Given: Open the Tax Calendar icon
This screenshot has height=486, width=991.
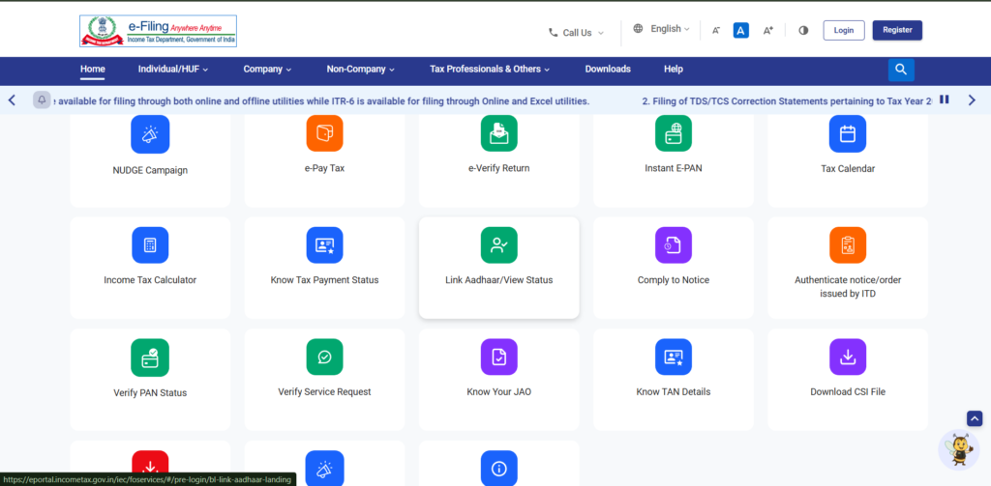Looking at the screenshot, I should [x=848, y=133].
